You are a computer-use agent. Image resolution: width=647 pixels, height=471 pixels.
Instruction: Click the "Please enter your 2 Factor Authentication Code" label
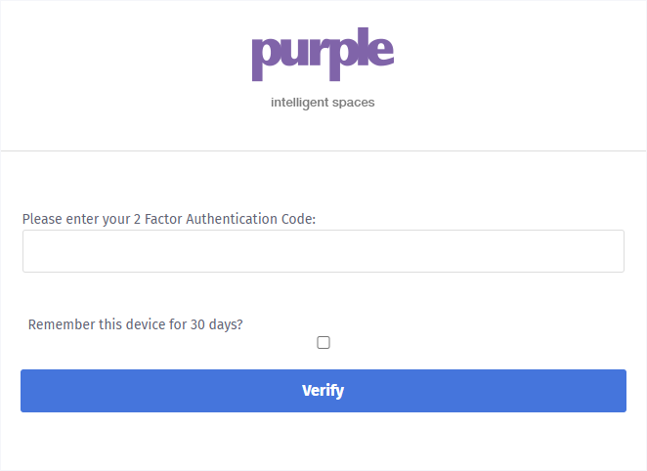click(168, 219)
